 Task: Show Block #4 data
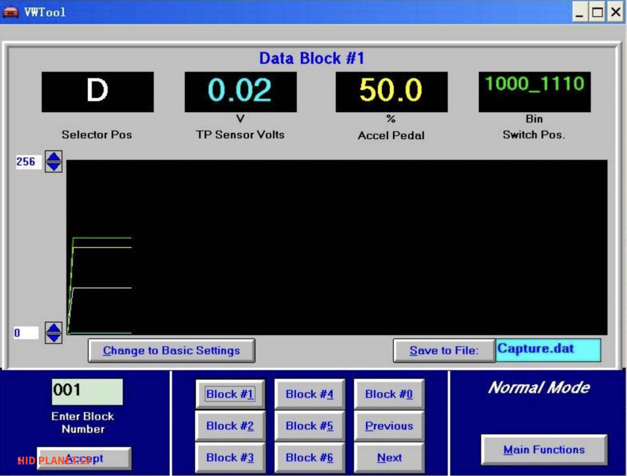click(x=310, y=394)
